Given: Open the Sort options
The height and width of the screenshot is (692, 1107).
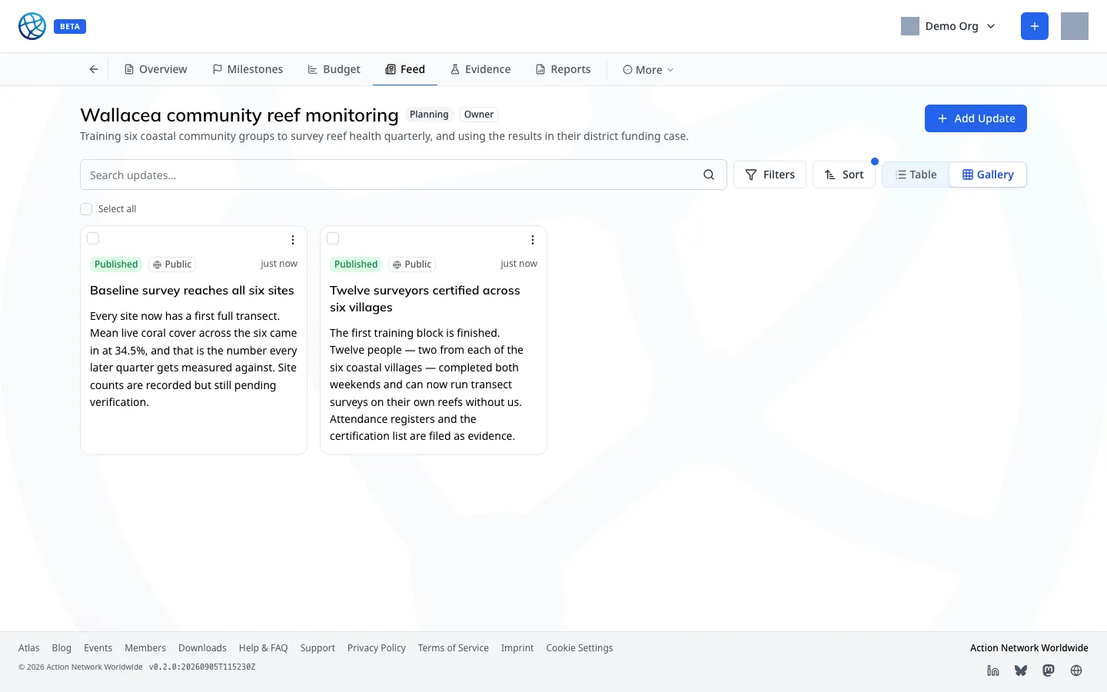Looking at the screenshot, I should [844, 175].
